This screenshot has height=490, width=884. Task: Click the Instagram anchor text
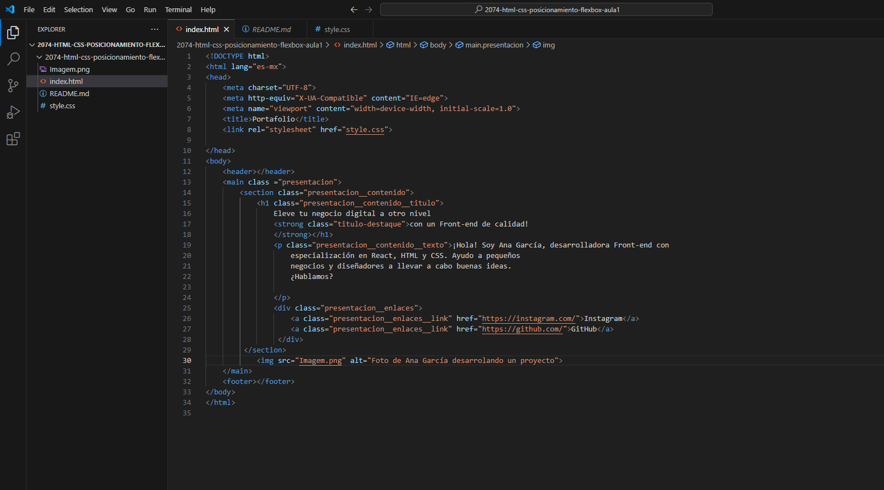click(603, 318)
